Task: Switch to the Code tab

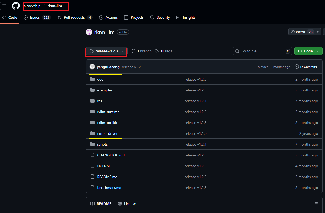Action: pyautogui.click(x=10, y=17)
